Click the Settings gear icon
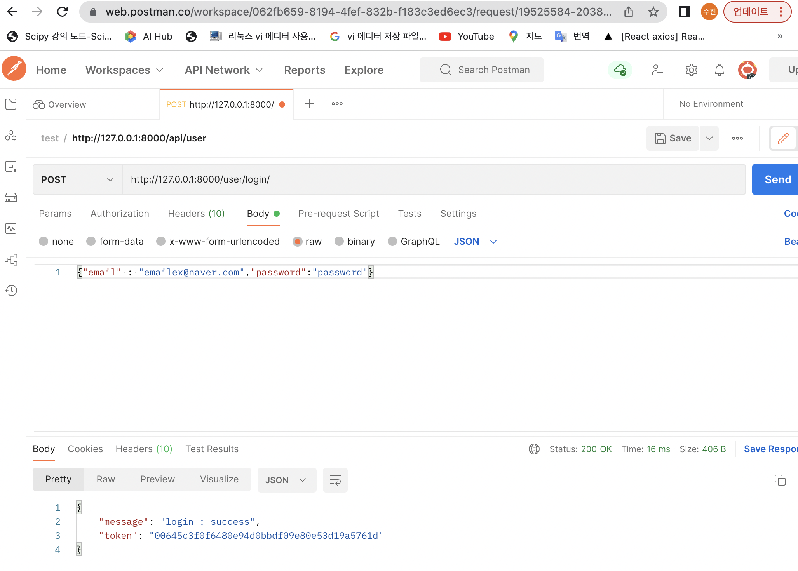 [691, 70]
